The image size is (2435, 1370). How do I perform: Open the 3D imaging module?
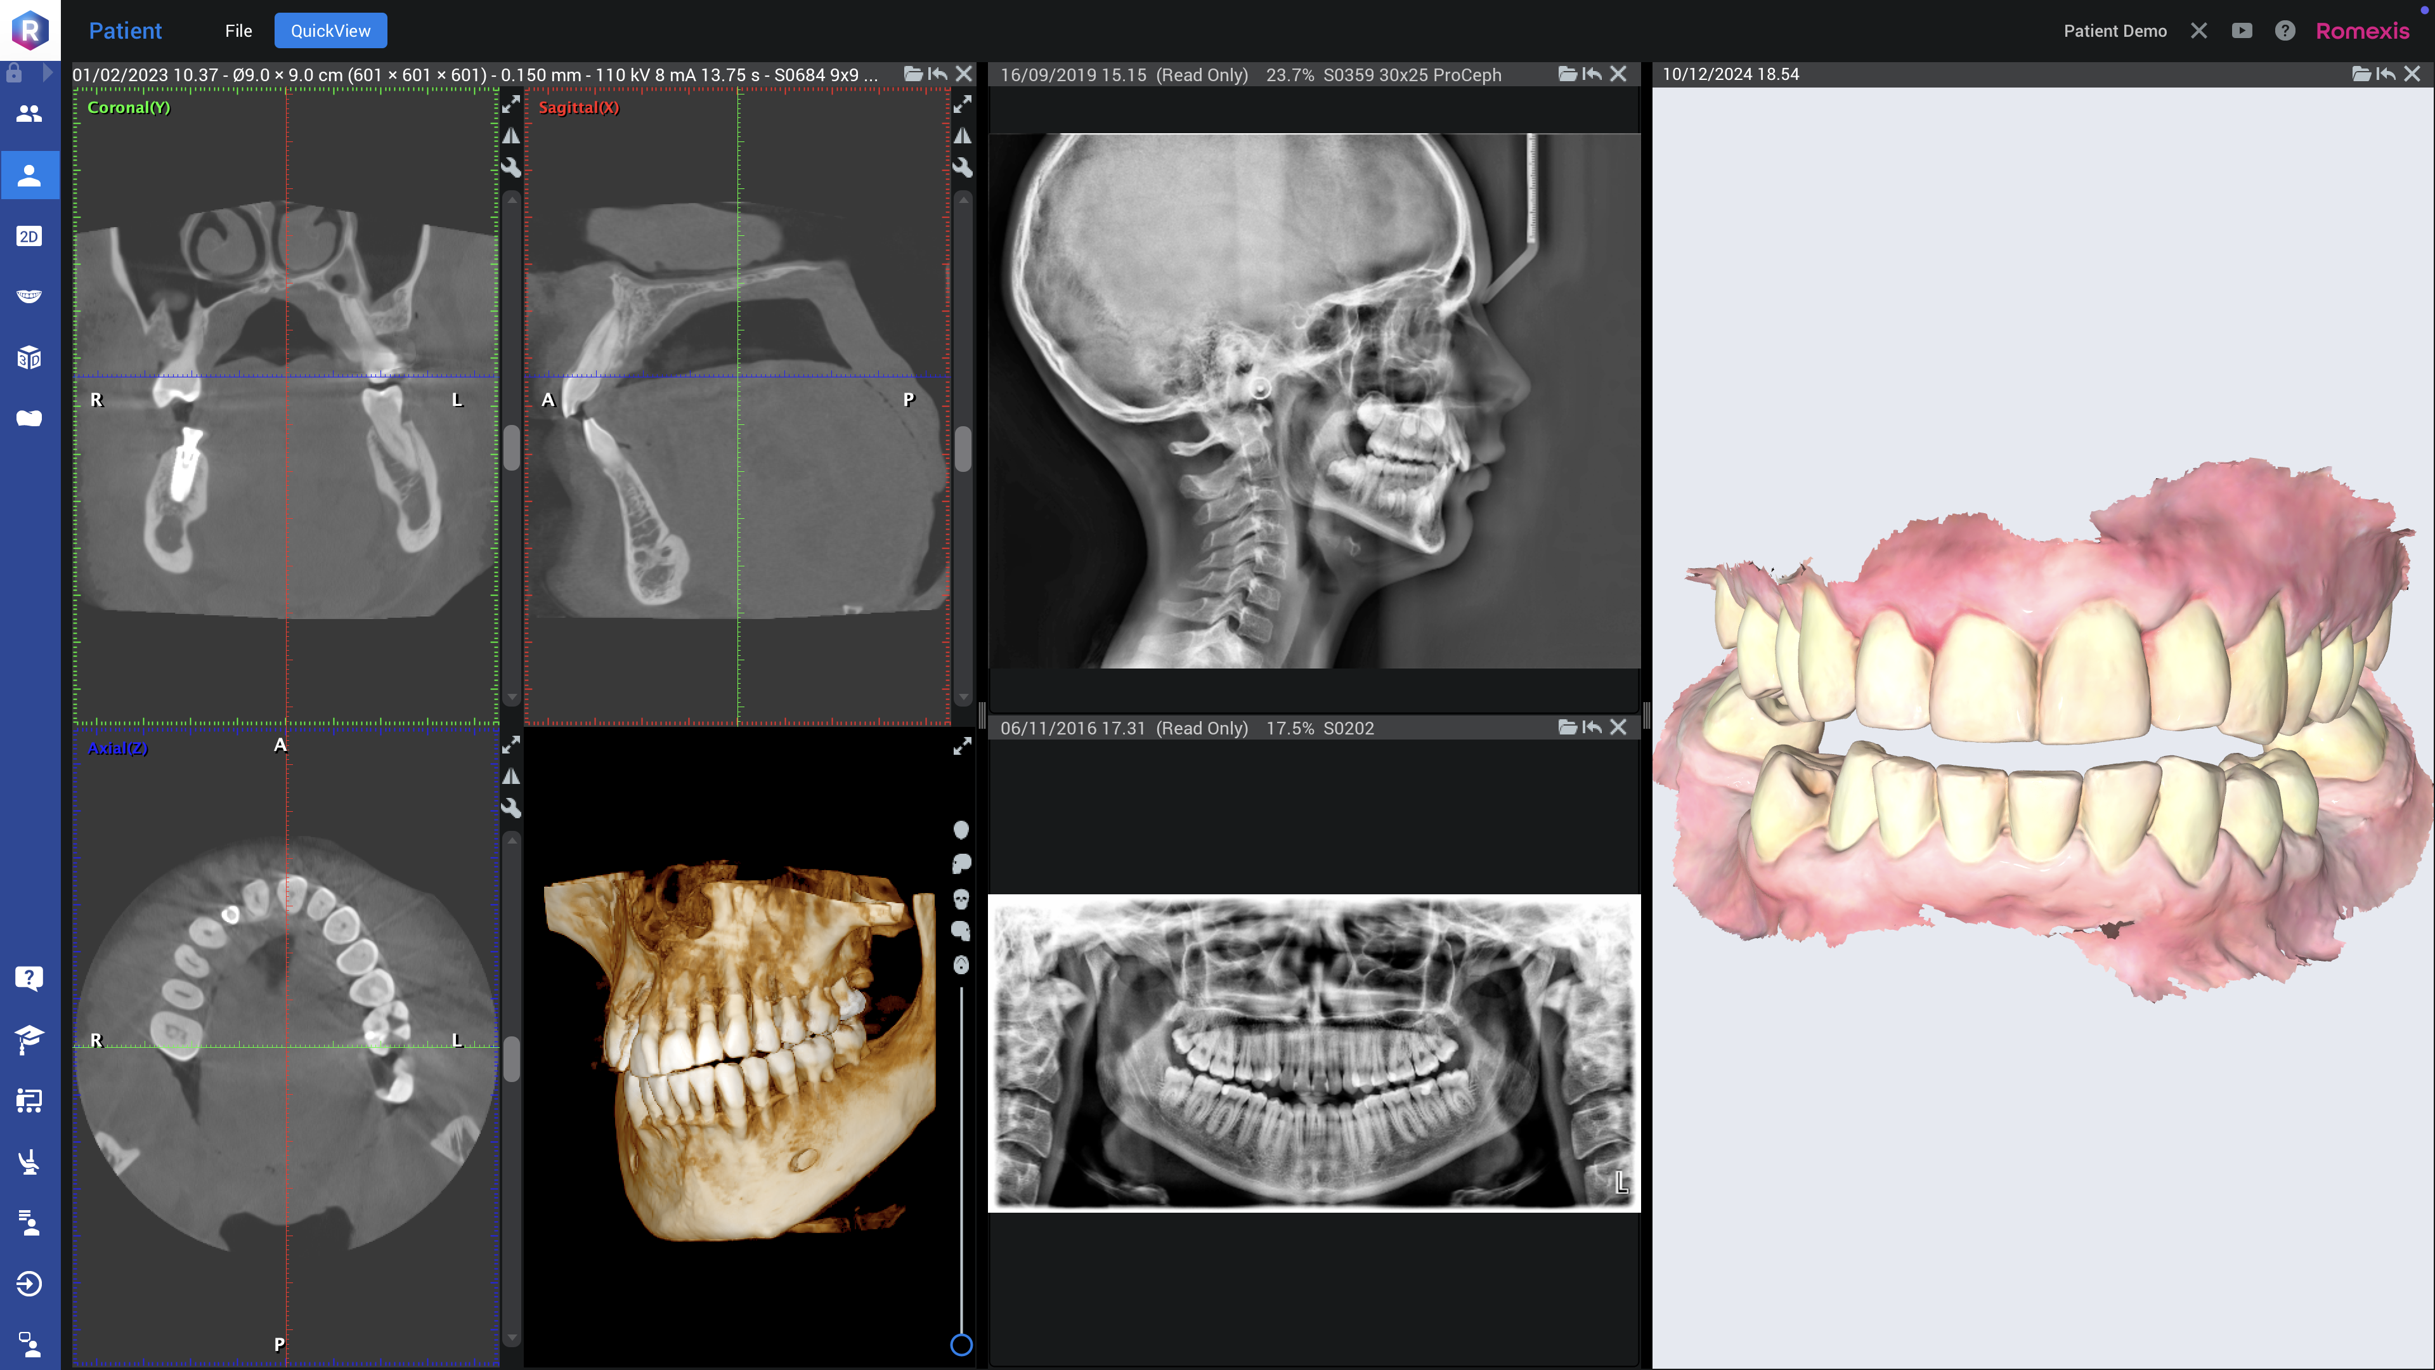(29, 357)
